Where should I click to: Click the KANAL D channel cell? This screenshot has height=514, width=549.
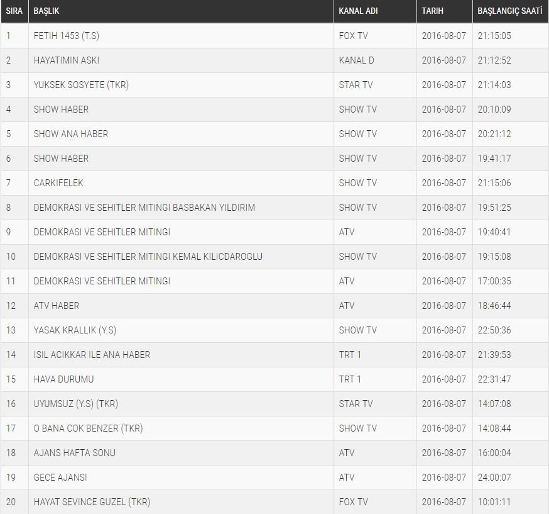356,60
